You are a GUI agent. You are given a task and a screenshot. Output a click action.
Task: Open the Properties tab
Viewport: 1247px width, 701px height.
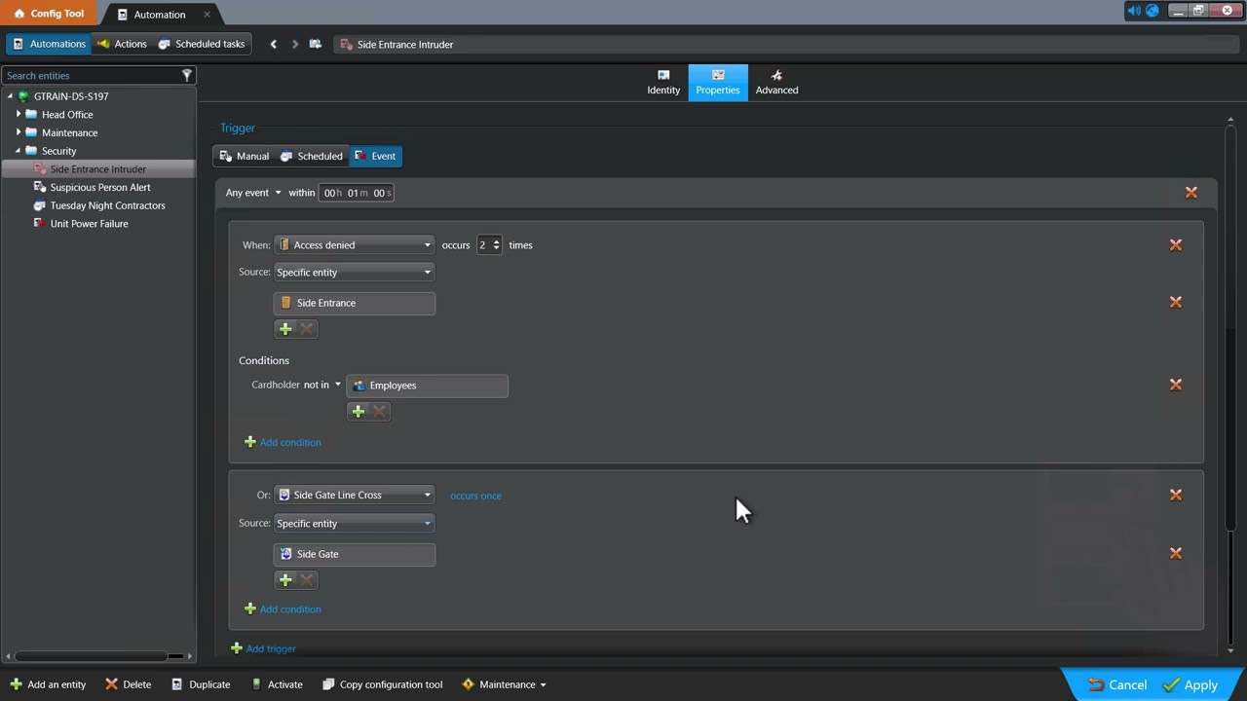(x=718, y=82)
